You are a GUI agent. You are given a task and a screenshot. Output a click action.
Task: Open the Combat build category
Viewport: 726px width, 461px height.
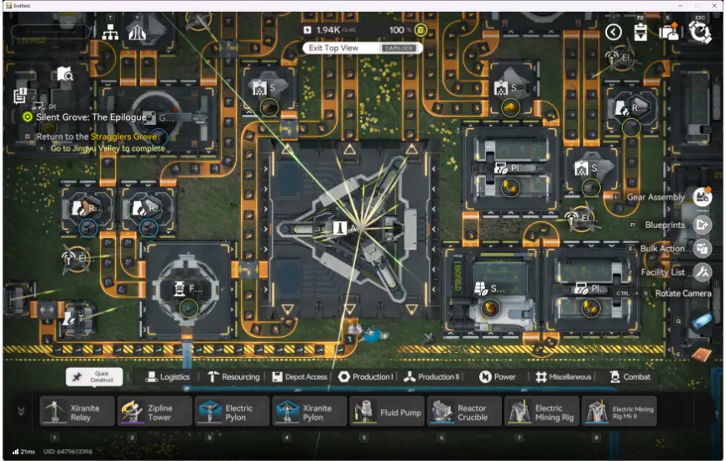coord(629,377)
